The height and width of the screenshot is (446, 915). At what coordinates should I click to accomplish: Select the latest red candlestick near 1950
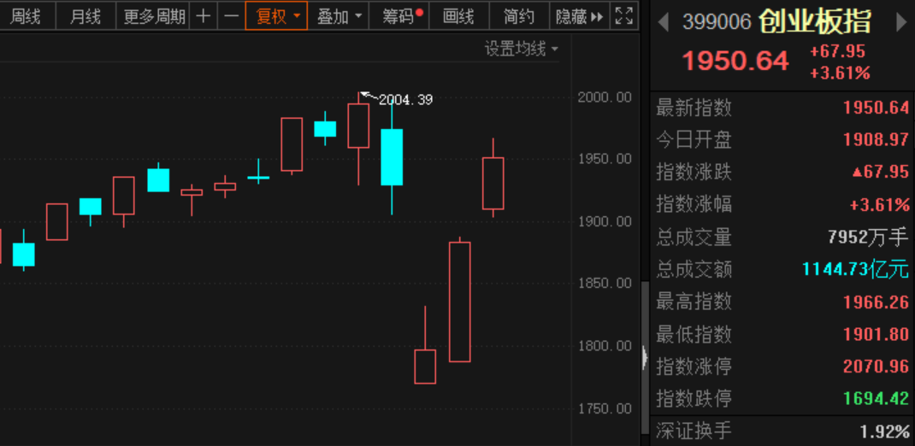coord(493,183)
